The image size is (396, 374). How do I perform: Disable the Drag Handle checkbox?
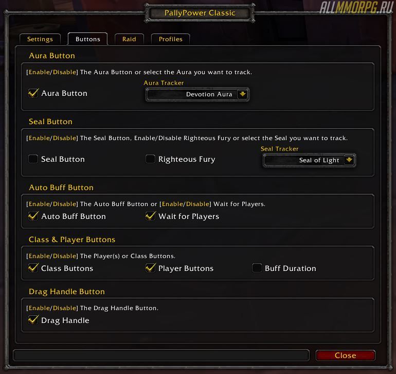point(33,320)
